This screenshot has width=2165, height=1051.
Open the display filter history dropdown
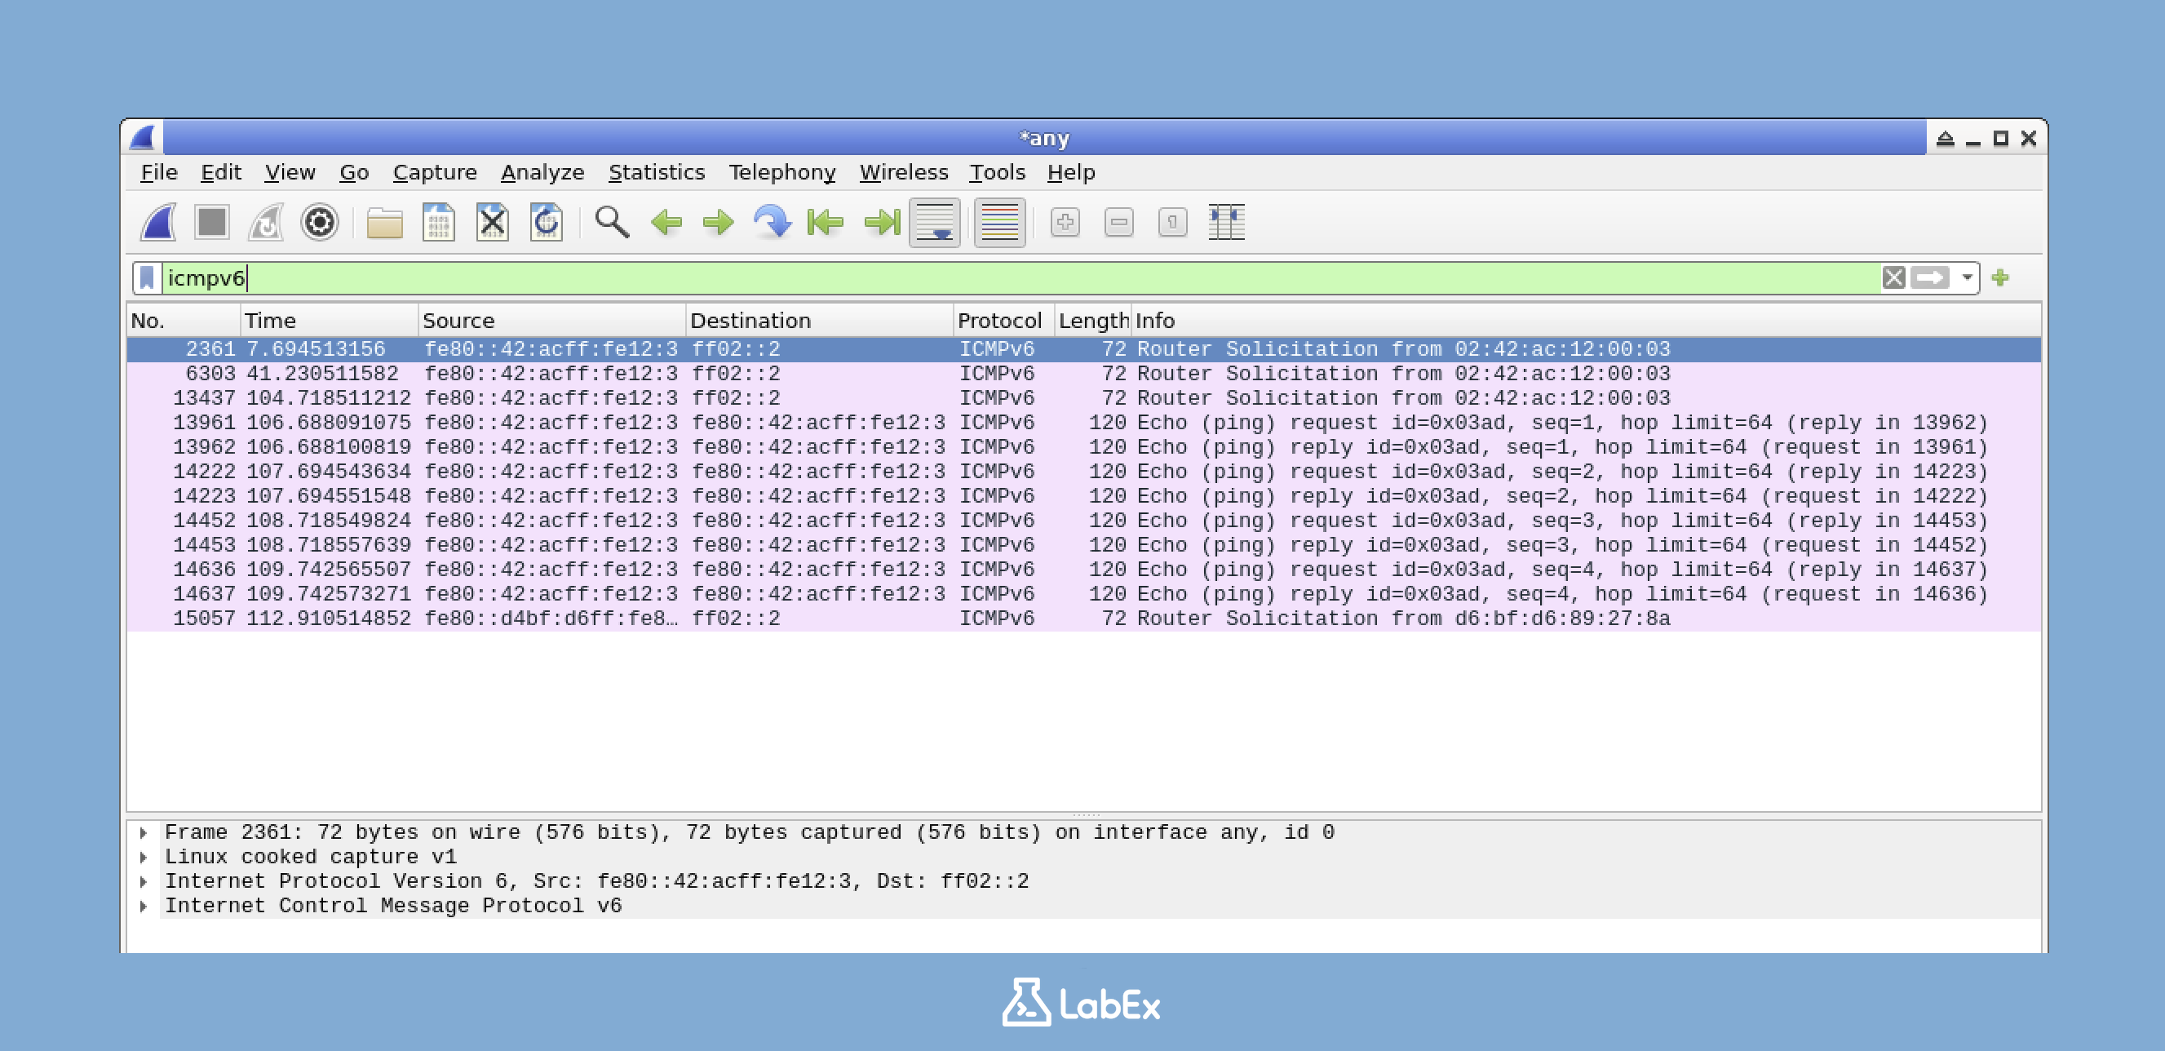pyautogui.click(x=1967, y=278)
